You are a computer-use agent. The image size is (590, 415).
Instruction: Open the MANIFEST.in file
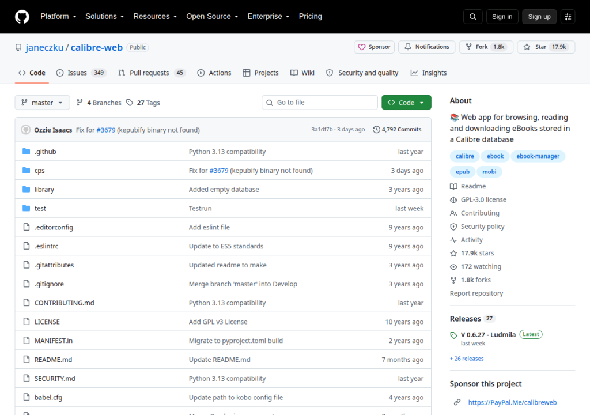[x=54, y=341]
